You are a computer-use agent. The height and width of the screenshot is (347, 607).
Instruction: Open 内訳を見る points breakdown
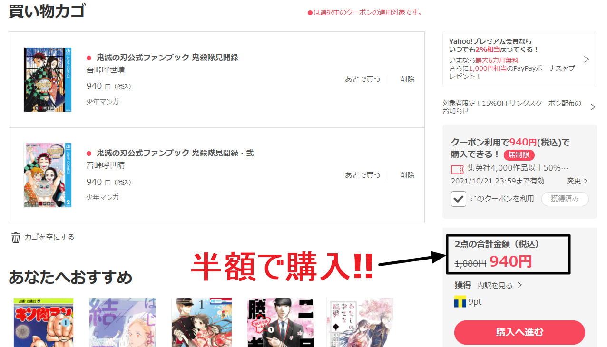pyautogui.click(x=499, y=285)
